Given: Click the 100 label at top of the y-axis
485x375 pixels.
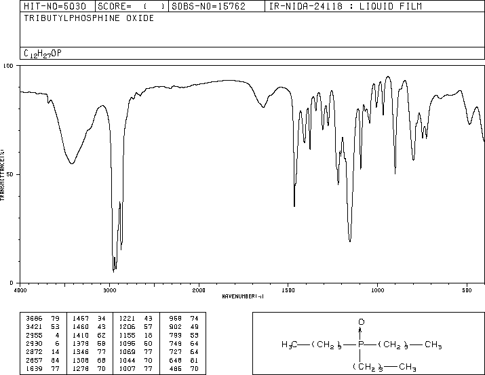Looking at the screenshot, I should [8, 66].
